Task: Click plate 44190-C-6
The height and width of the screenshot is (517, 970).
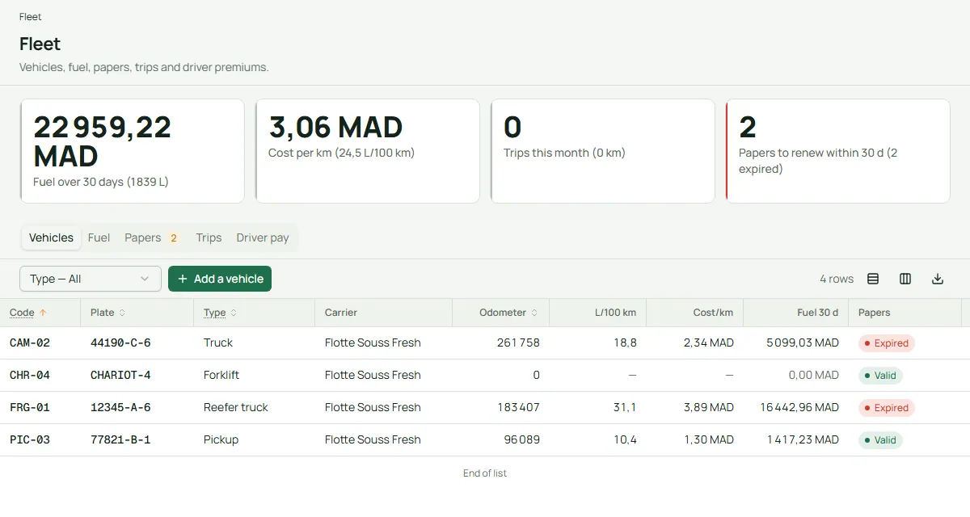Action: [120, 343]
